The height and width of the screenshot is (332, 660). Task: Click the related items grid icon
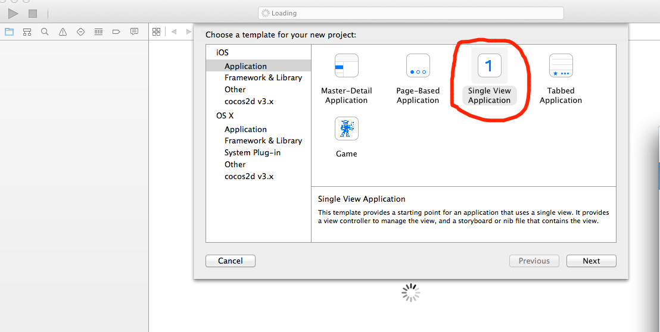[x=157, y=32]
